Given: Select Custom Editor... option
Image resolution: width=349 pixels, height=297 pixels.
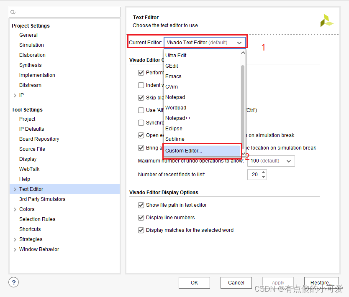Looking at the screenshot, I should click(x=202, y=151).
